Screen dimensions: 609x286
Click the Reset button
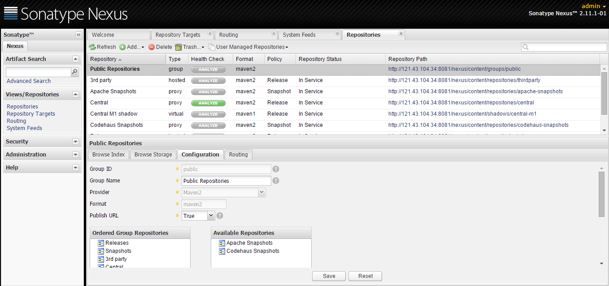(365, 276)
